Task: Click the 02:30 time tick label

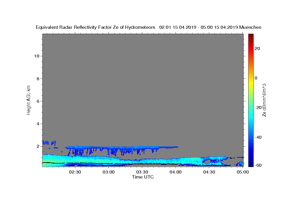Action: (x=75, y=172)
